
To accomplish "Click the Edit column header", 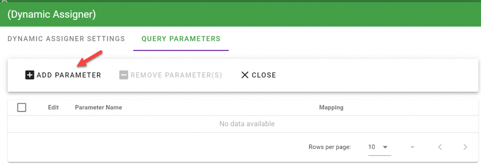I will (x=53, y=108).
